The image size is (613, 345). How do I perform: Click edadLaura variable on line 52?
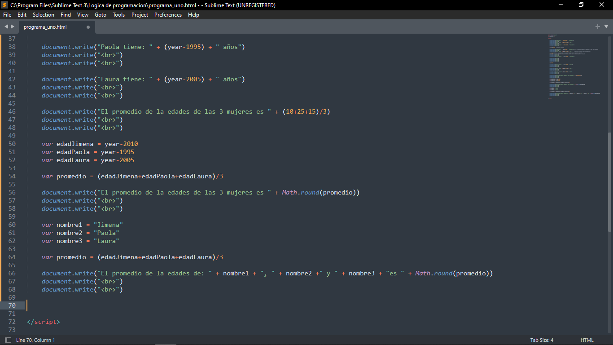73,160
